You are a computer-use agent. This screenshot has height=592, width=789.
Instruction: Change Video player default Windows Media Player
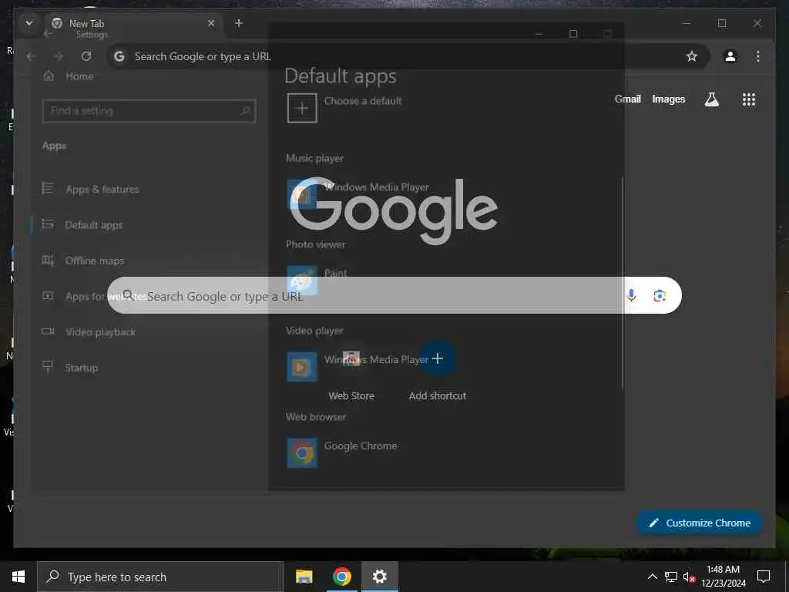click(358, 366)
